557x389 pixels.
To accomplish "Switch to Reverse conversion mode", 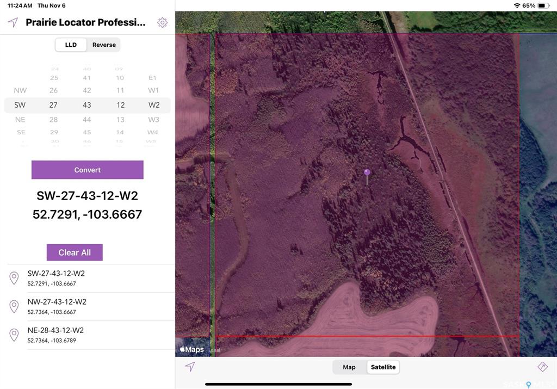I will pyautogui.click(x=104, y=45).
